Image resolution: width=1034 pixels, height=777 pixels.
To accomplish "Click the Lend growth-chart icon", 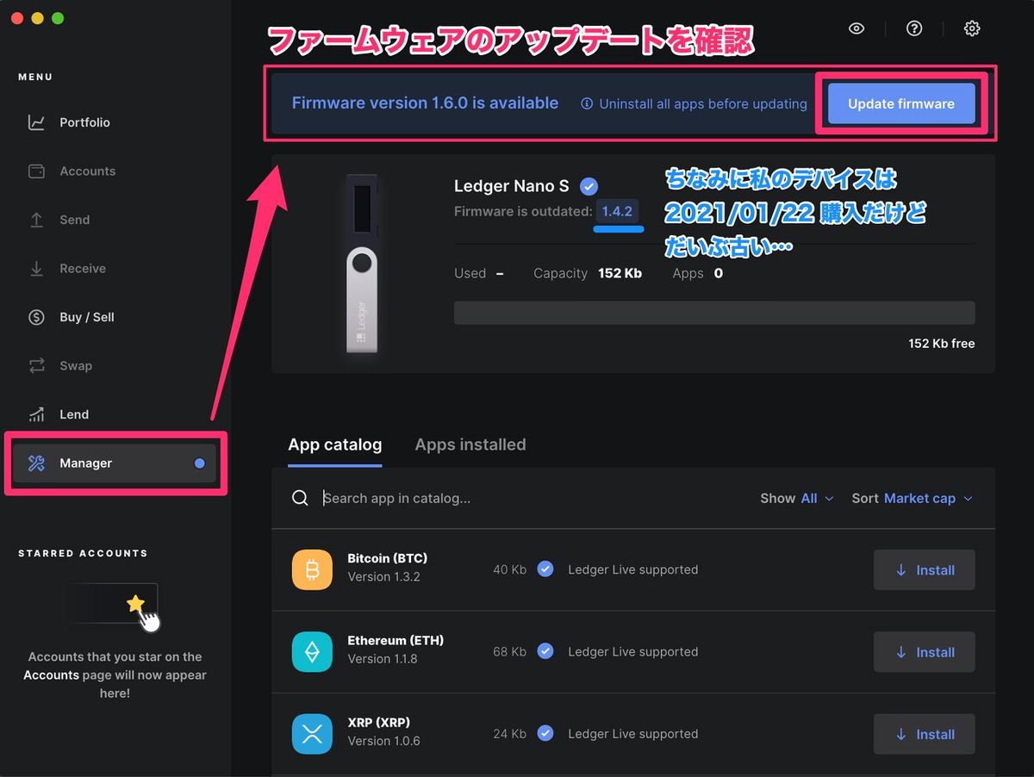I will click(x=36, y=414).
